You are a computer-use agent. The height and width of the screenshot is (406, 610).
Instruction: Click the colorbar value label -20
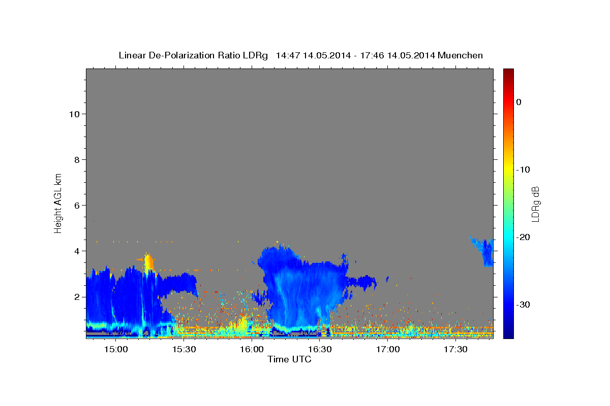coord(522,237)
